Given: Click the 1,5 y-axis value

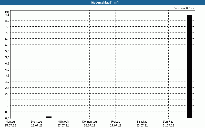Looking at the screenshot, I should pyautogui.click(x=7, y=100).
